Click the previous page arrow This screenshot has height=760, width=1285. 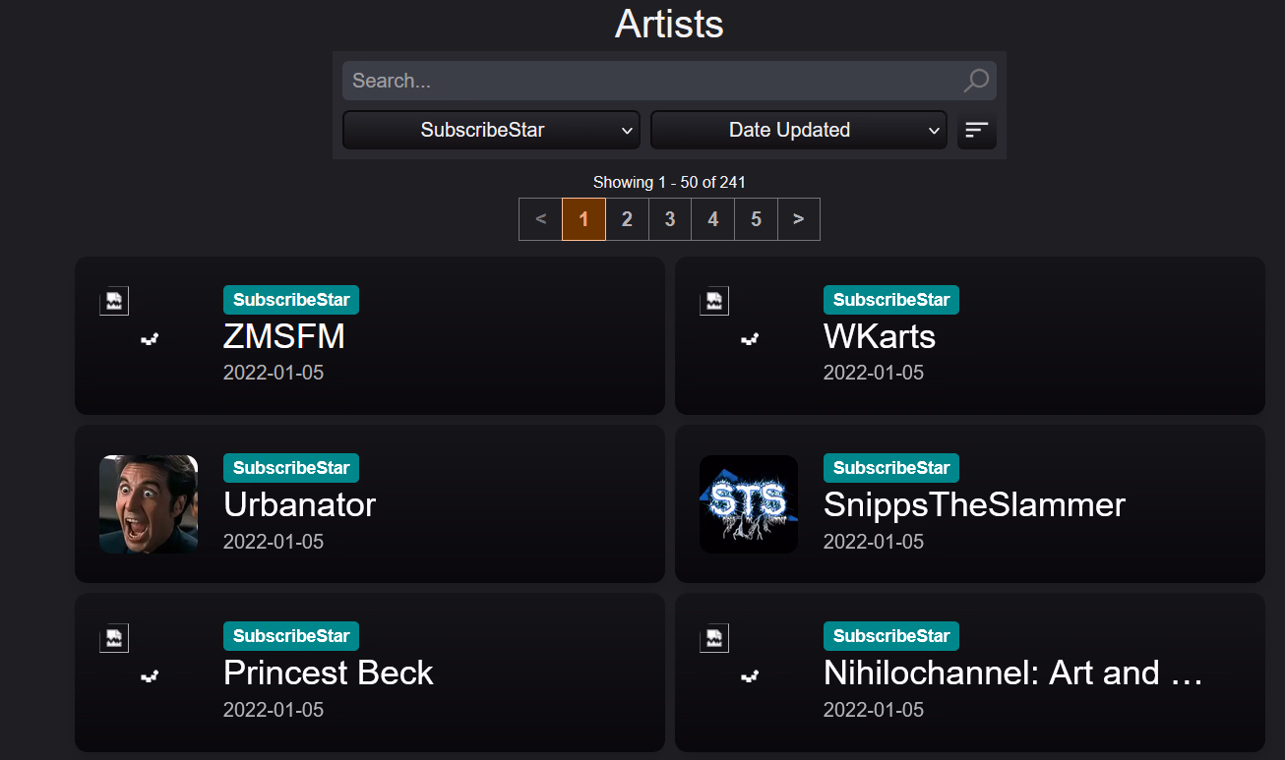pos(540,219)
